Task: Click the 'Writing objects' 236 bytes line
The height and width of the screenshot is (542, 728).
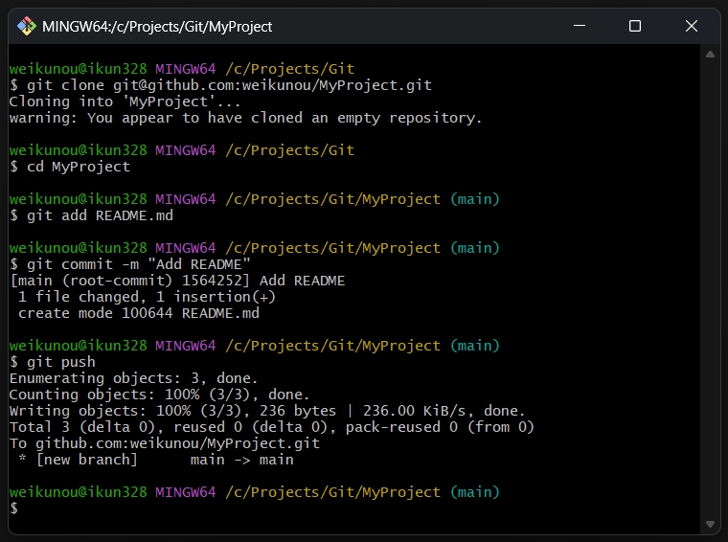Action: coord(267,411)
